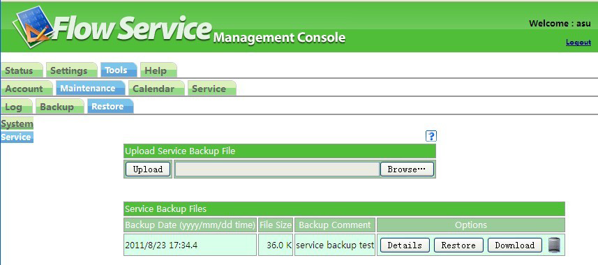Open the Service sub-tab next to Calendar
598x265 pixels.
point(211,88)
